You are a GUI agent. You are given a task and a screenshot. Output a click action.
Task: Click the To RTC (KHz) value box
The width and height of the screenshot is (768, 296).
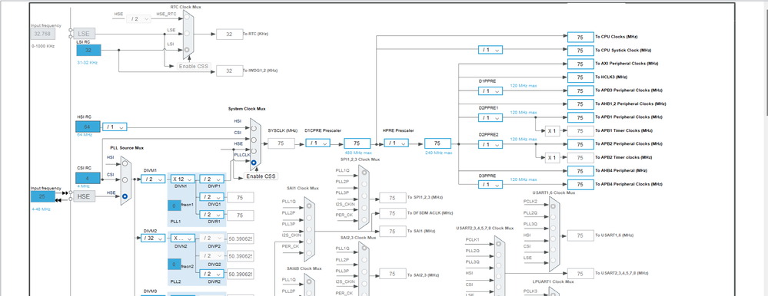point(229,35)
